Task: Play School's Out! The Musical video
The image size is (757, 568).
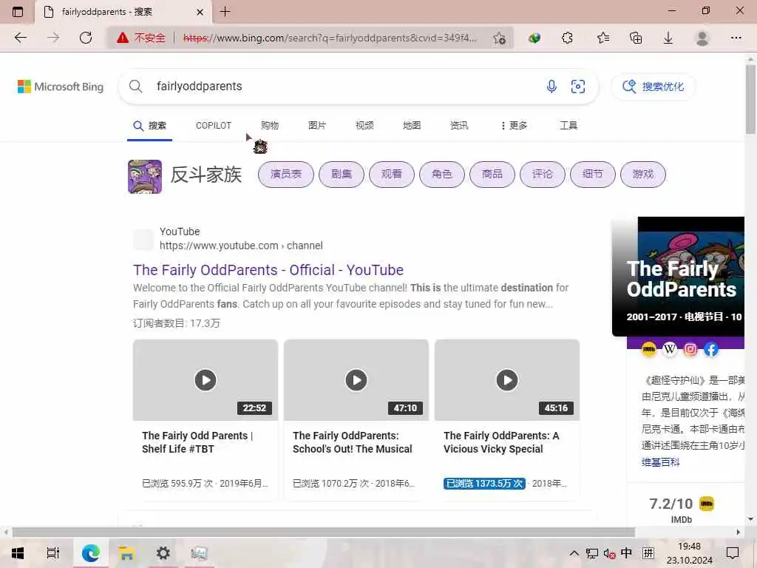Action: tap(356, 380)
